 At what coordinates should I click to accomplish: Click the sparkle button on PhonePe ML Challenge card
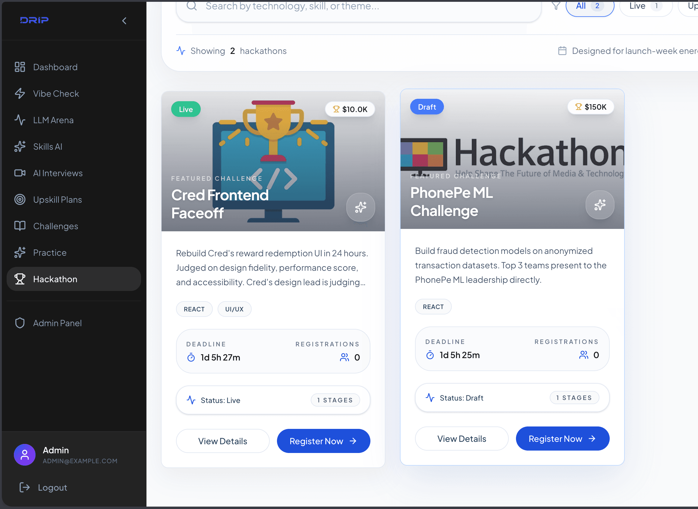point(600,205)
